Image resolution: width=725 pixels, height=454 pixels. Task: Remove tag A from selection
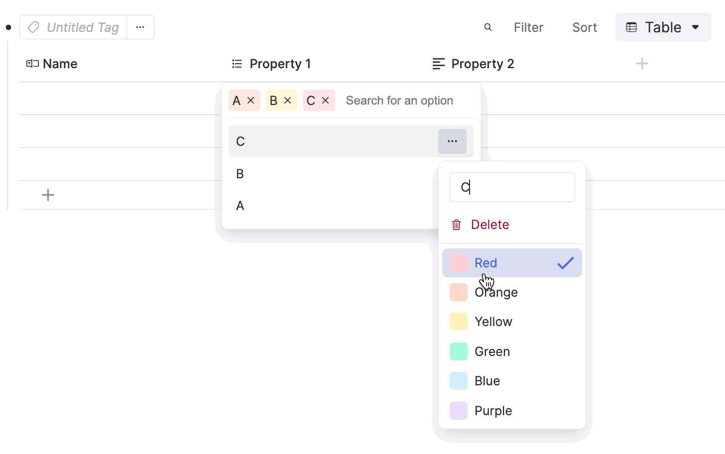(251, 101)
